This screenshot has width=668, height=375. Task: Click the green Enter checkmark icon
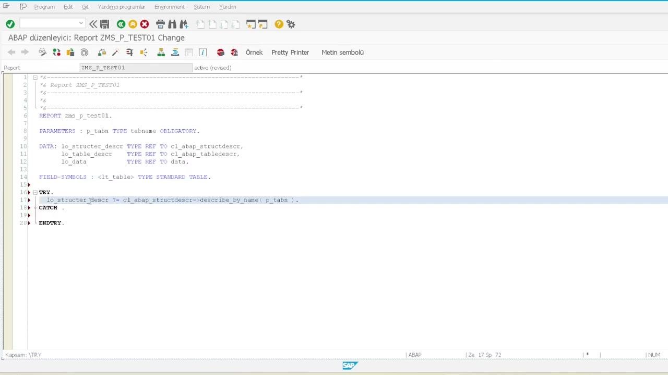(x=10, y=24)
